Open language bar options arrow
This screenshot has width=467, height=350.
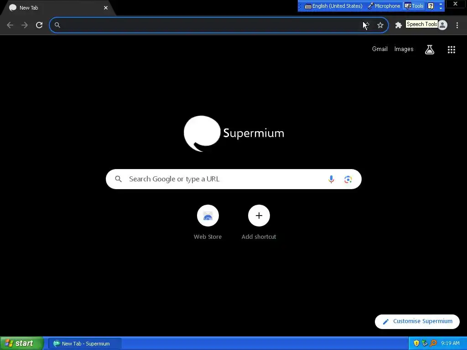[441, 8]
